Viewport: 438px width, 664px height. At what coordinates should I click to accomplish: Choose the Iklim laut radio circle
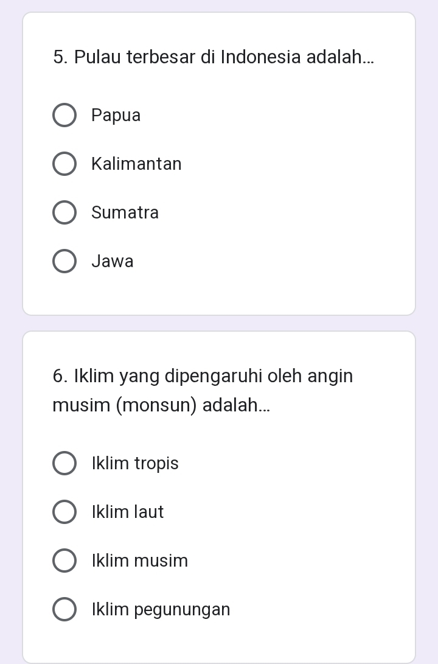(x=64, y=512)
